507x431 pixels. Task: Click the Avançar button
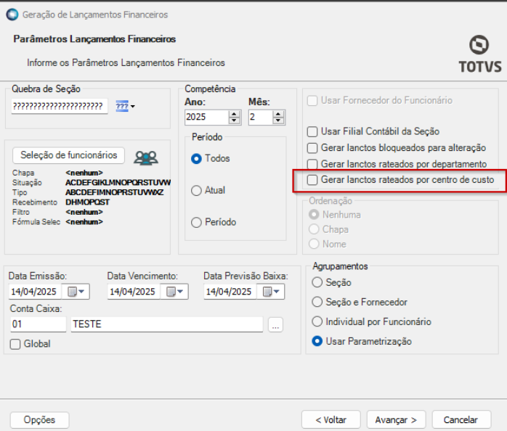(x=396, y=419)
